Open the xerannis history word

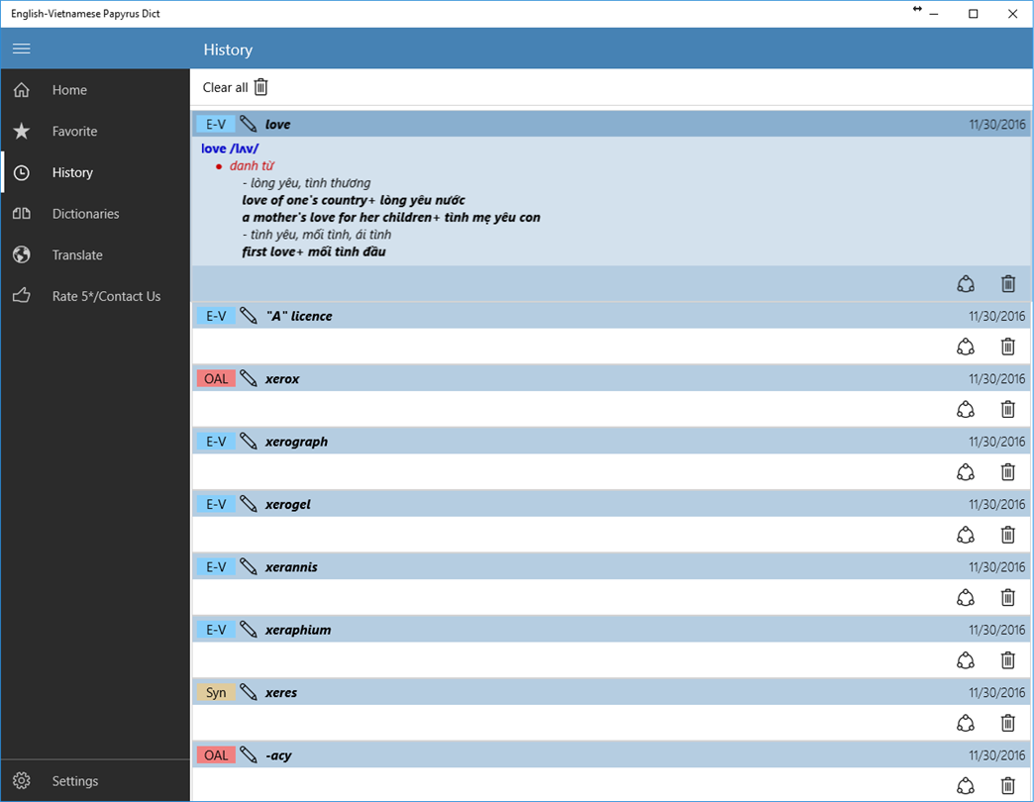point(291,567)
